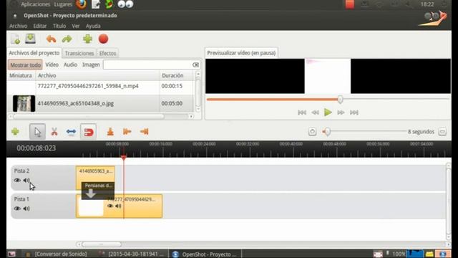
Task: Open the Aplicaciones system menu
Action: [x=35, y=4]
